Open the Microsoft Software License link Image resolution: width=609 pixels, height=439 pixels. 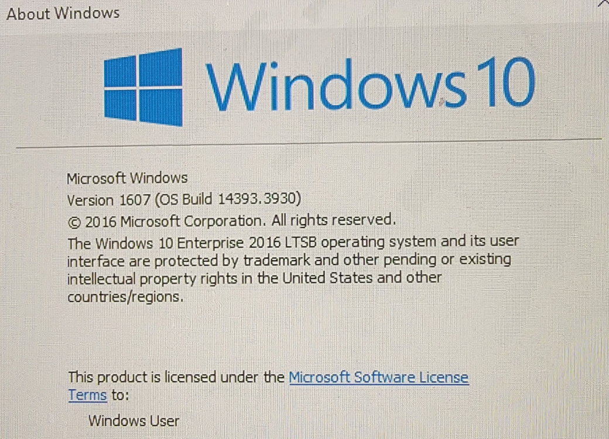(x=379, y=378)
